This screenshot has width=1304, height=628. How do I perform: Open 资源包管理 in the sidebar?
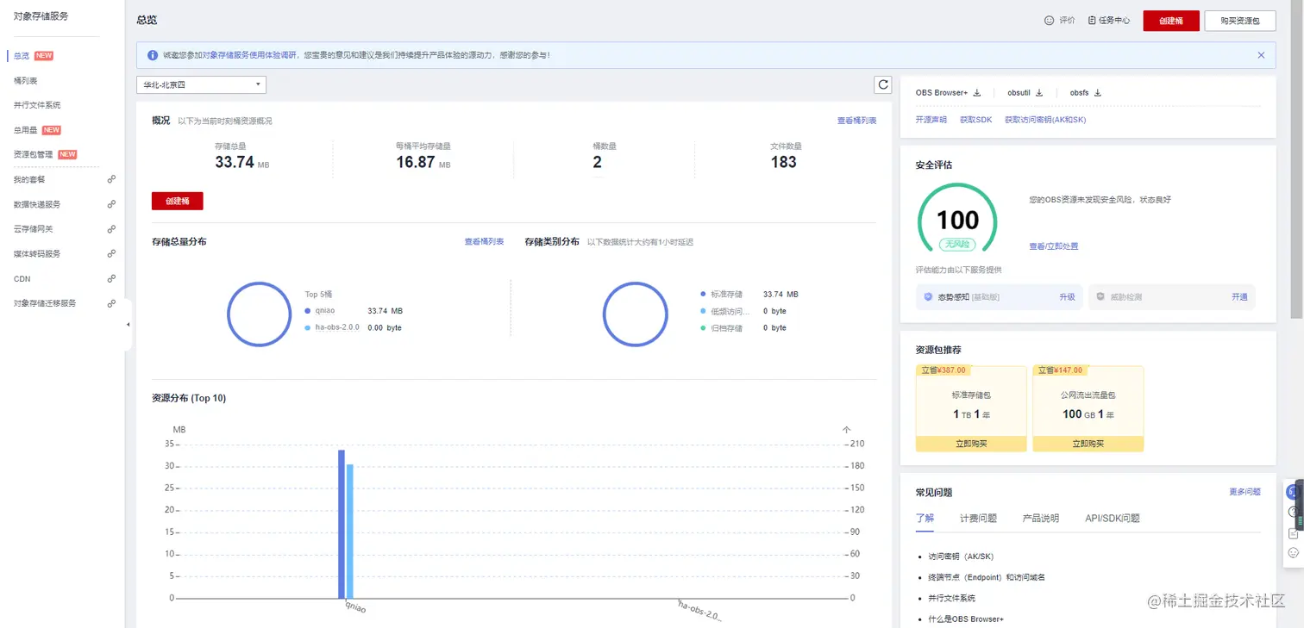(x=33, y=154)
